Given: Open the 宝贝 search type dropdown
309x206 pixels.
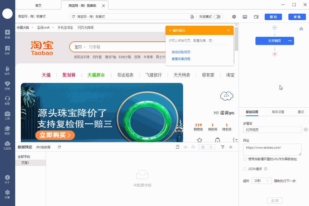Looking at the screenshot, I should click(x=80, y=47).
